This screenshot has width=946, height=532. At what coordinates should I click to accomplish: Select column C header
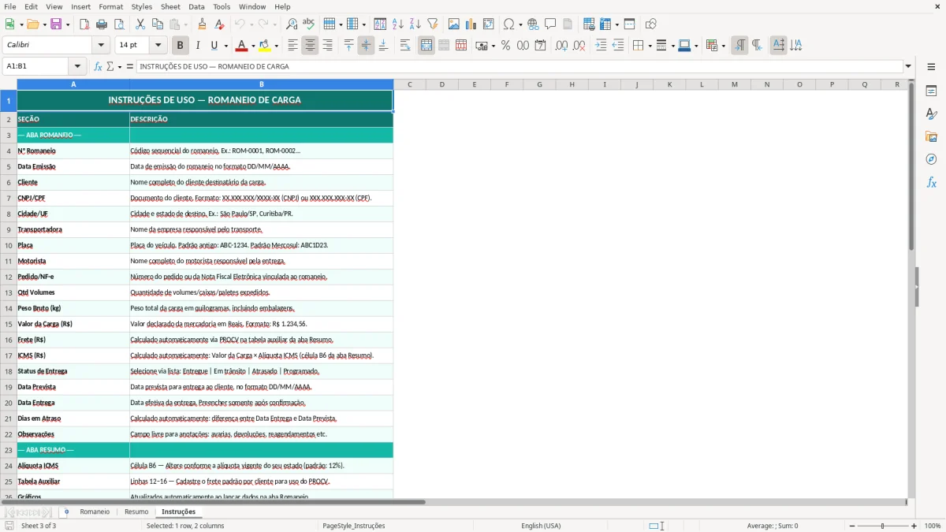409,84
